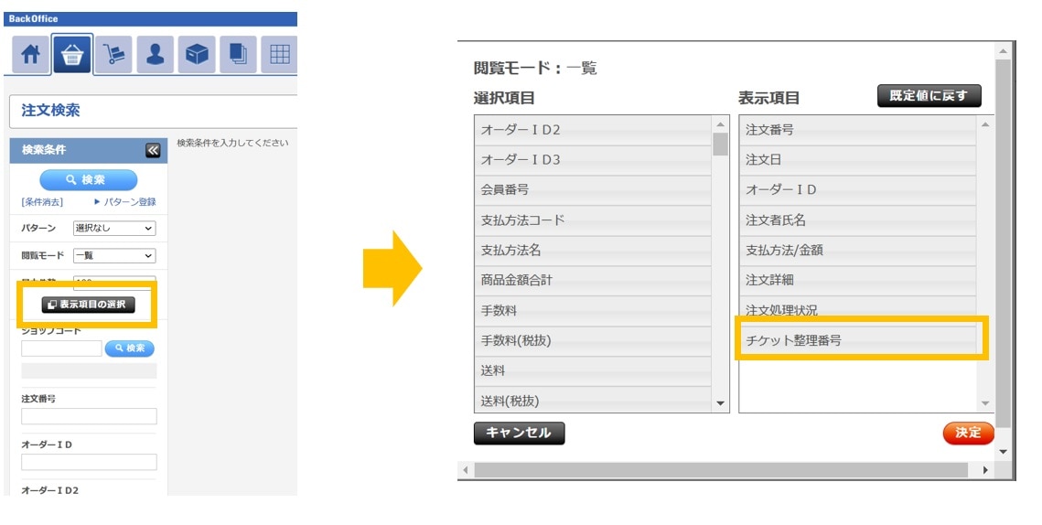
Task: Click the 選択項目 list scrollbar thumb
Action: pos(720,144)
